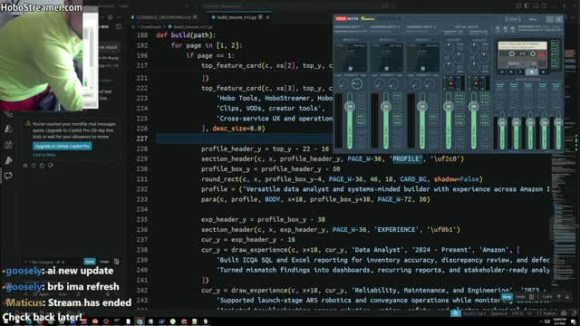Image resolution: width=580 pixels, height=326 pixels.
Task: Click the Hardware Input 1 gain fader knob
Action: (x=350, y=107)
